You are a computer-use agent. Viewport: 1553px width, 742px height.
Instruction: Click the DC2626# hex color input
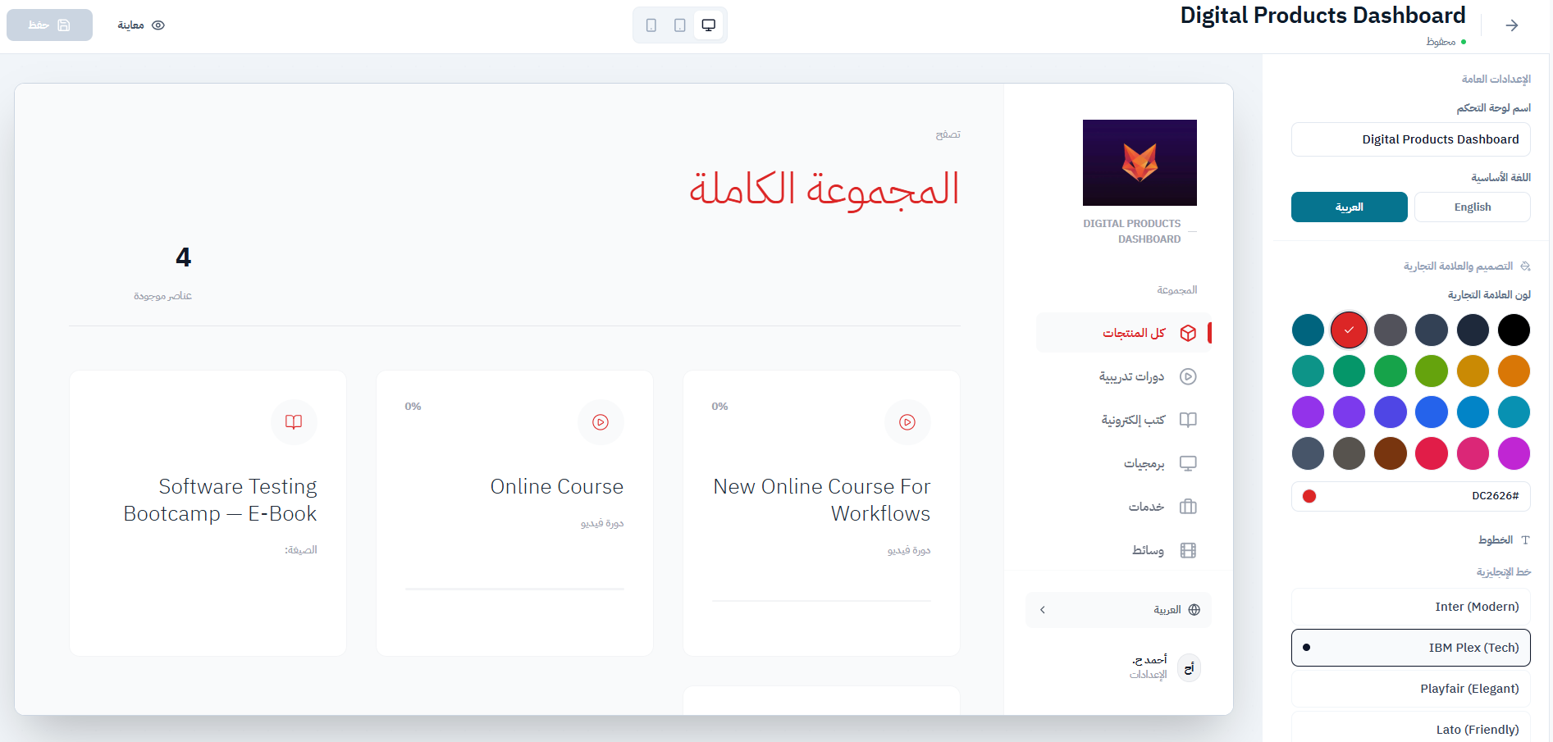click(x=1411, y=496)
